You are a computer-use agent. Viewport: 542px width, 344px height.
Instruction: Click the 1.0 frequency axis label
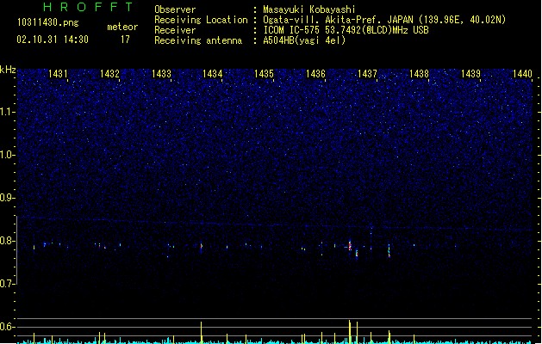pyautogui.click(x=7, y=155)
